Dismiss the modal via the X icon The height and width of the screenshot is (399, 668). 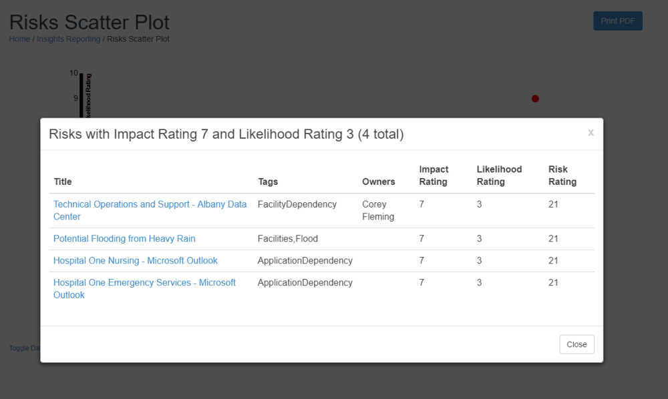pyautogui.click(x=591, y=133)
